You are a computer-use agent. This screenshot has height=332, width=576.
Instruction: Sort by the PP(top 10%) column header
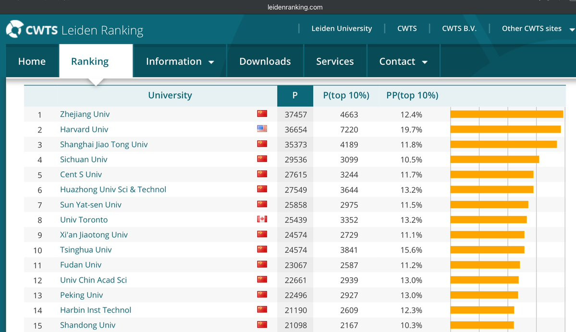pos(412,96)
